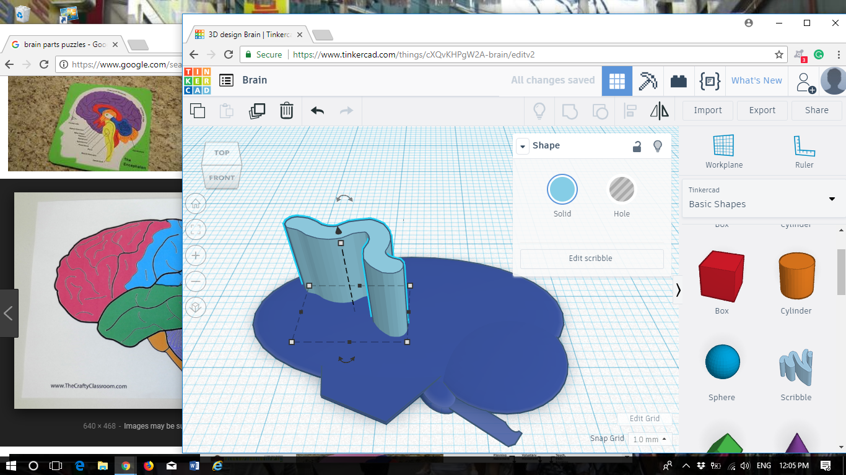Click brain puzzle photo thumbnail in Google window

pyautogui.click(x=95, y=124)
